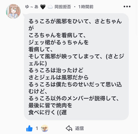
Task: Click the first comment line about 風邪をひいて
Action: click(75, 21)
